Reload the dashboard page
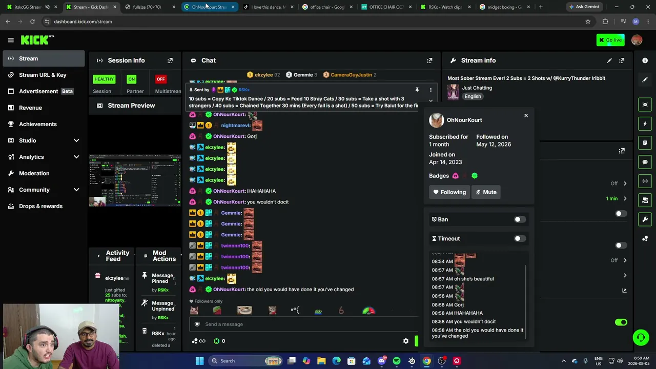This screenshot has height=369, width=656. pos(32,22)
